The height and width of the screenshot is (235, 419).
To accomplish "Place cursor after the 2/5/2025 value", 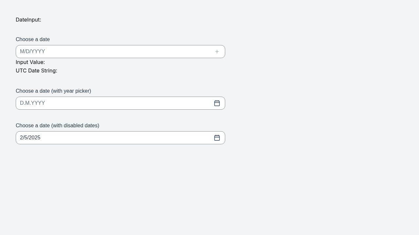I will tap(41, 138).
